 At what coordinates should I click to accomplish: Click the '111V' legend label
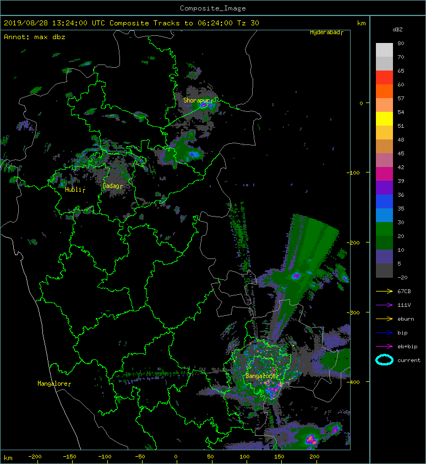(x=404, y=305)
